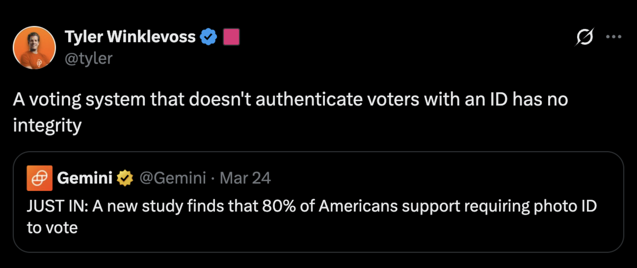Click the word "integrity" in the tweet

click(x=47, y=125)
